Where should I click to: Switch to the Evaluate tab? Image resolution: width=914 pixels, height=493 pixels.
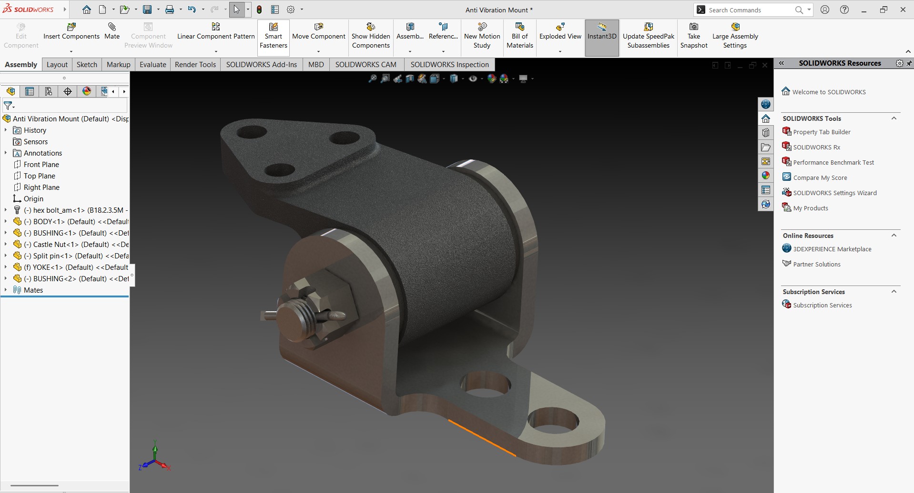click(152, 64)
